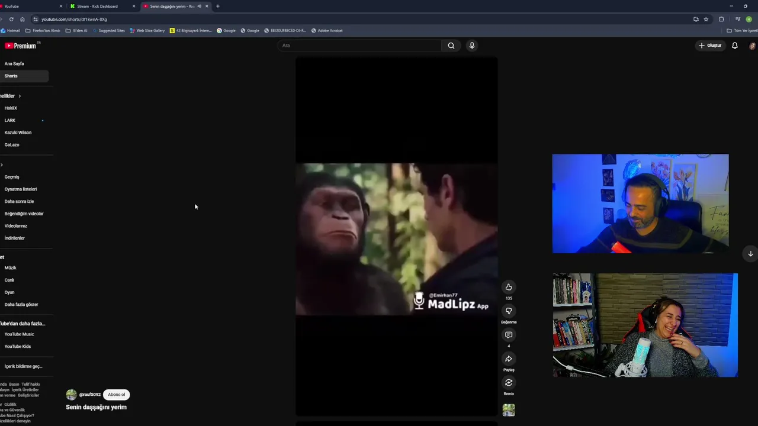
Task: Click the Basın footer link
Action: pos(14,385)
